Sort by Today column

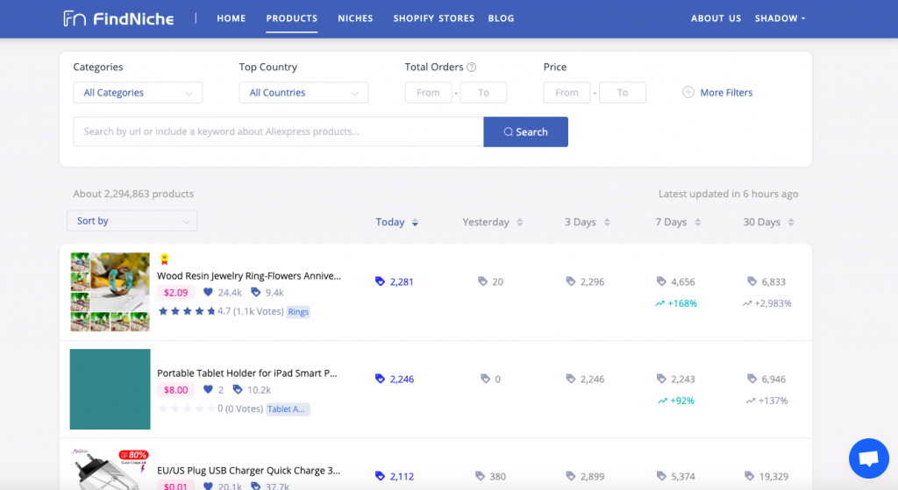397,222
